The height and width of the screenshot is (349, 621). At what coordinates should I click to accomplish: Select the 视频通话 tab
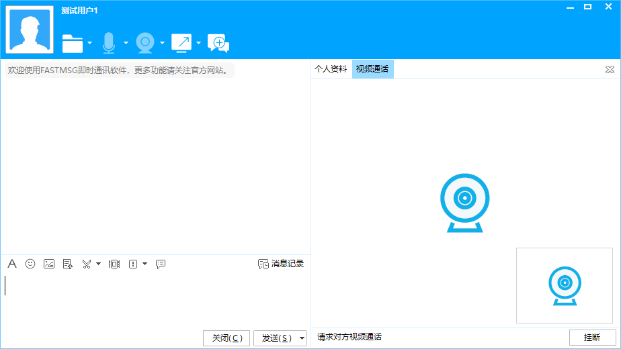click(372, 69)
